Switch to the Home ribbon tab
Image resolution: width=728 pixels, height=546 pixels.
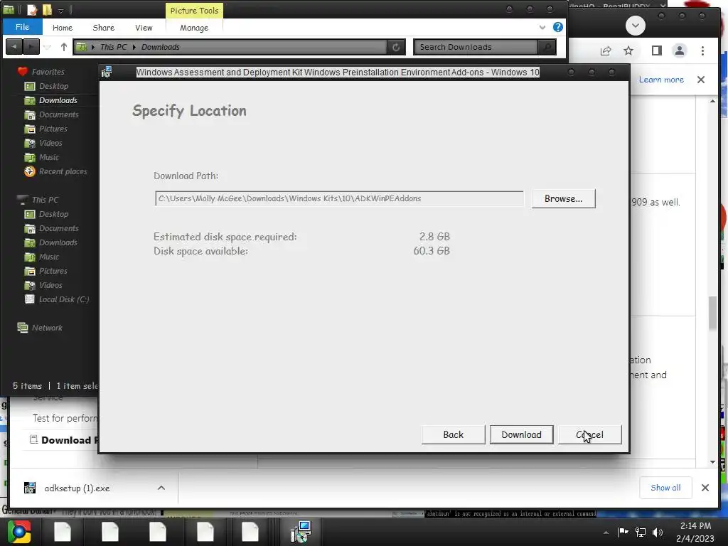63,28
